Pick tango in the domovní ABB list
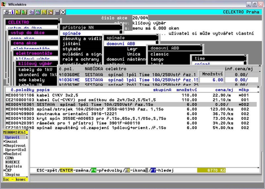 [157, 59]
